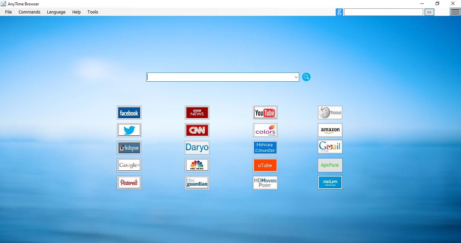Open the Facebook shortcut tile
The image size is (461, 243).
point(129,113)
